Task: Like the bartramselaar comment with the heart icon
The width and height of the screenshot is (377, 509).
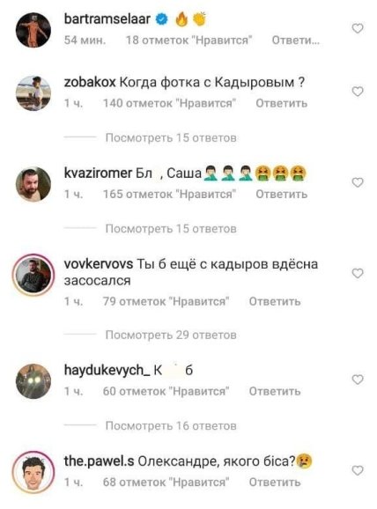Action: [x=358, y=28]
